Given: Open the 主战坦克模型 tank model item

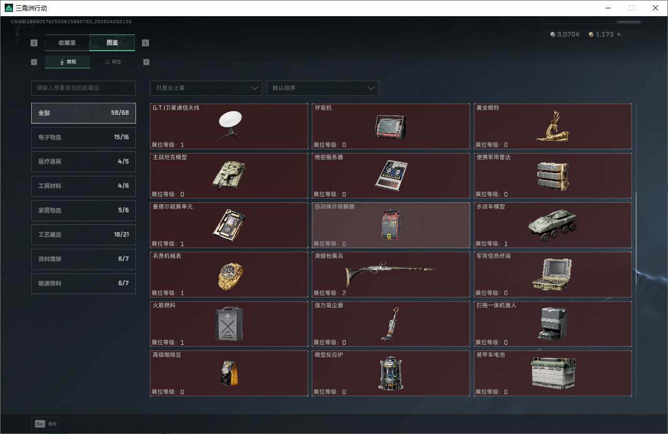Looking at the screenshot, I should 229,175.
